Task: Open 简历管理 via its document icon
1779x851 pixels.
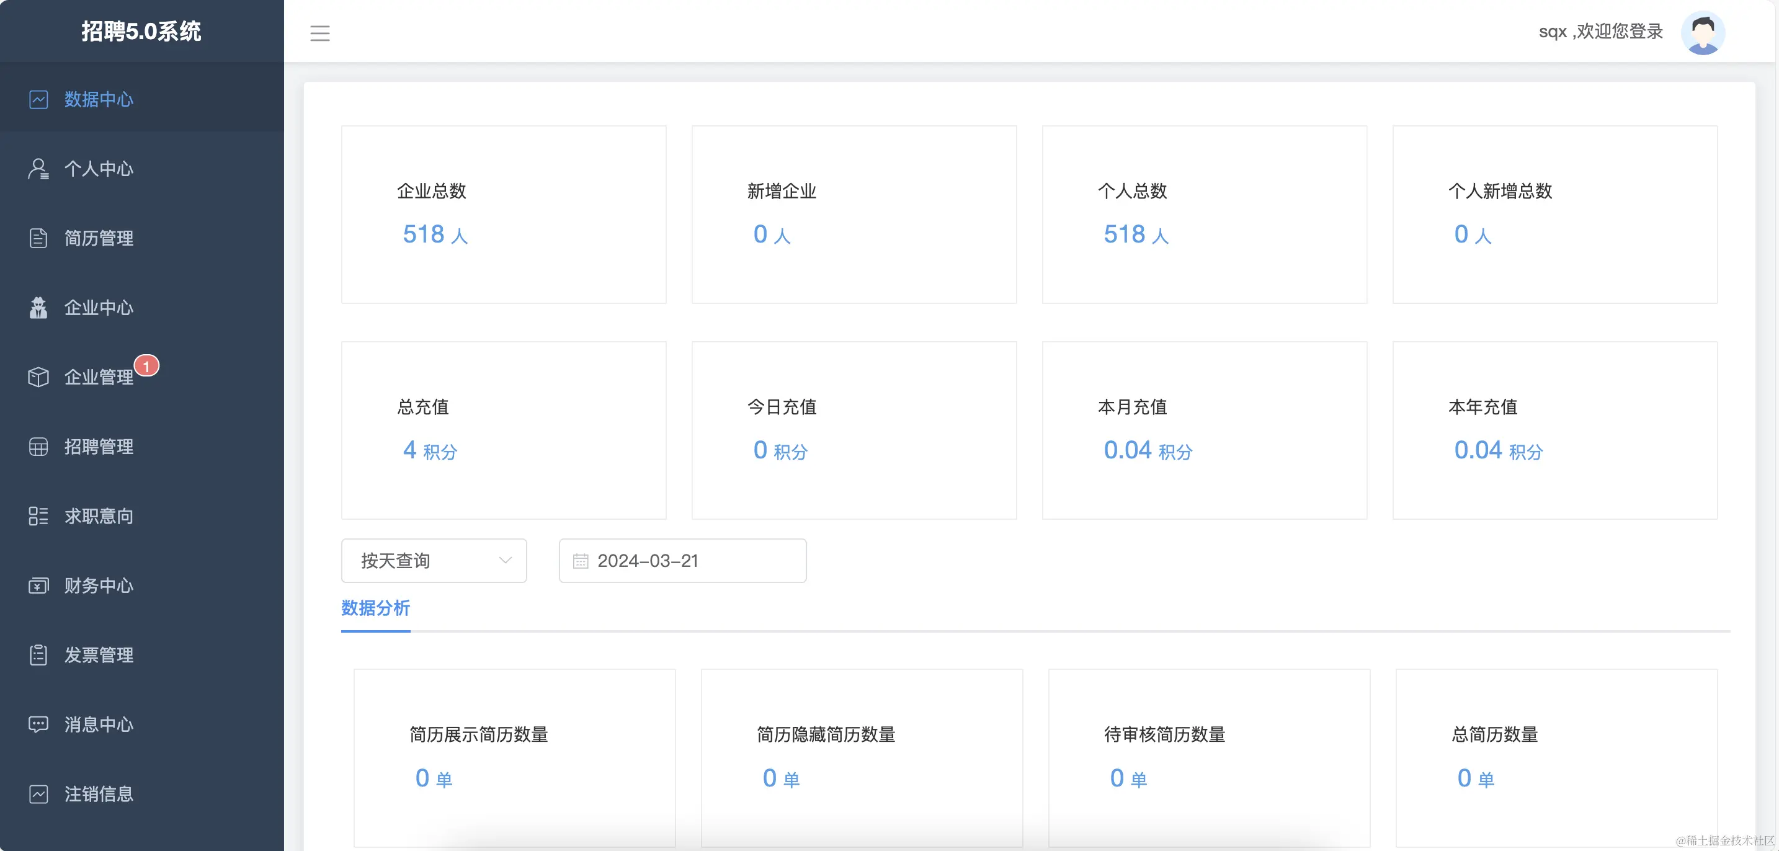Action: 38,238
